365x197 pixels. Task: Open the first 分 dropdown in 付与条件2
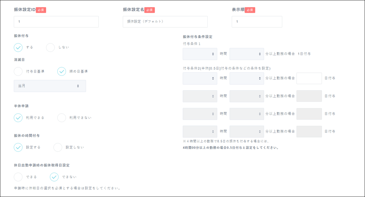(247, 78)
